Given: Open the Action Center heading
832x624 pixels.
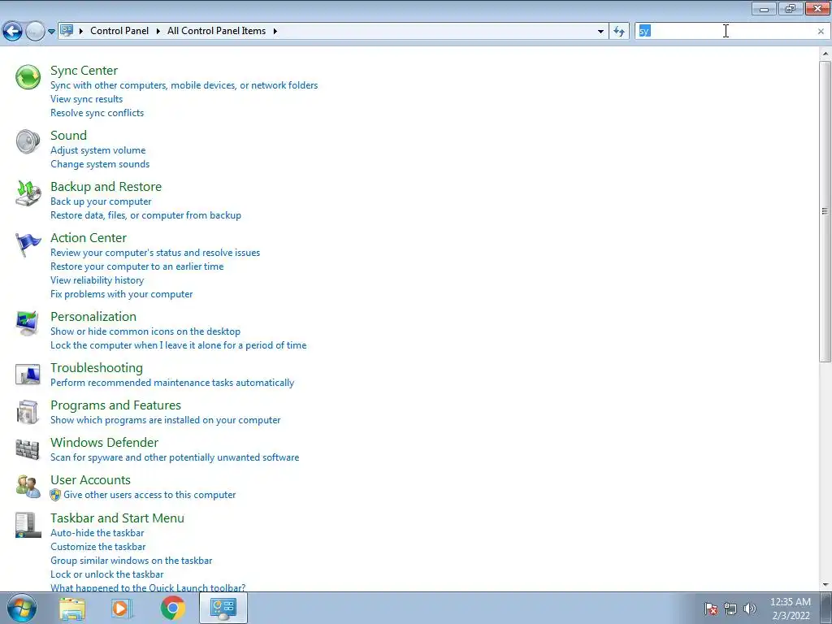Looking at the screenshot, I should pos(89,238).
